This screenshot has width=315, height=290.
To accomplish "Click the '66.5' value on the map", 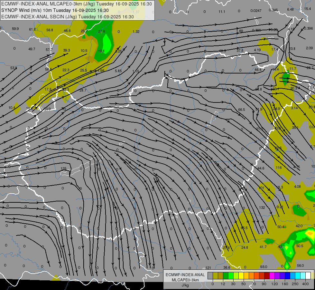I will tap(241, 110).
